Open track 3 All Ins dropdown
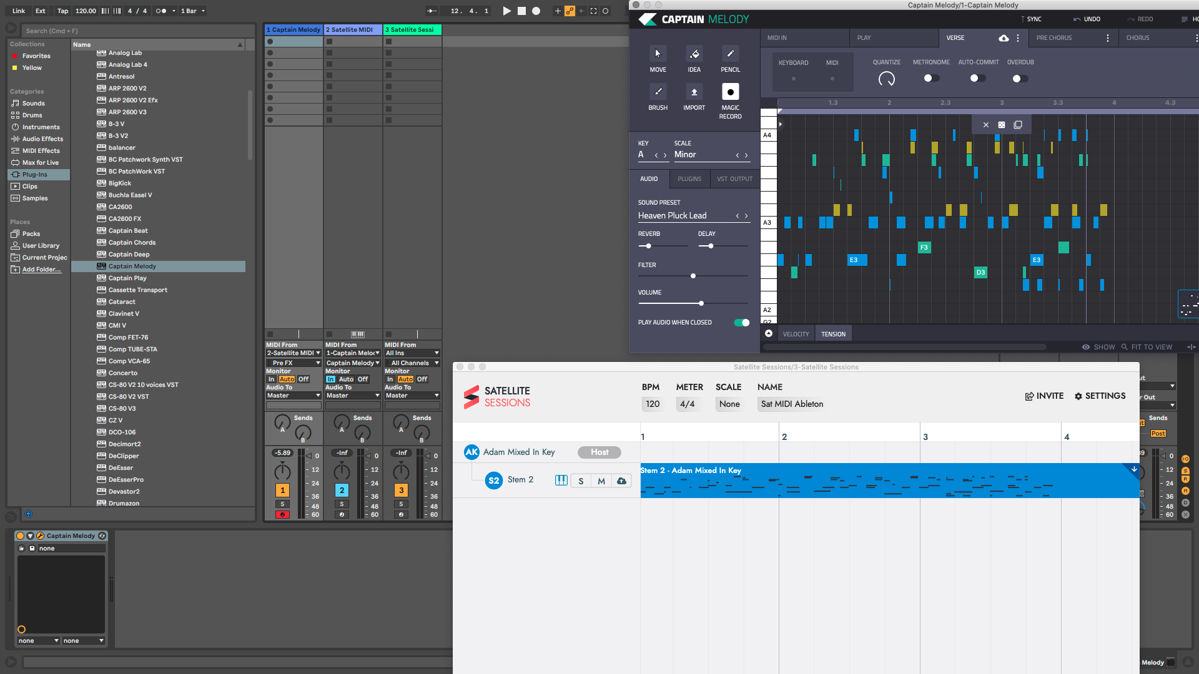The height and width of the screenshot is (674, 1199). [x=412, y=353]
